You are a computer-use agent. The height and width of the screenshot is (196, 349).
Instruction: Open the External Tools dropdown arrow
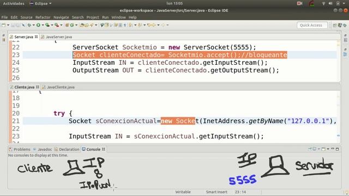coord(61,25)
